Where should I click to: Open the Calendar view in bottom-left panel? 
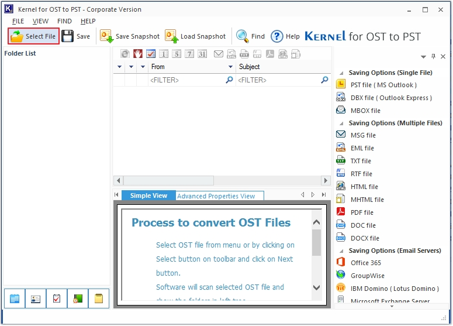point(15,298)
